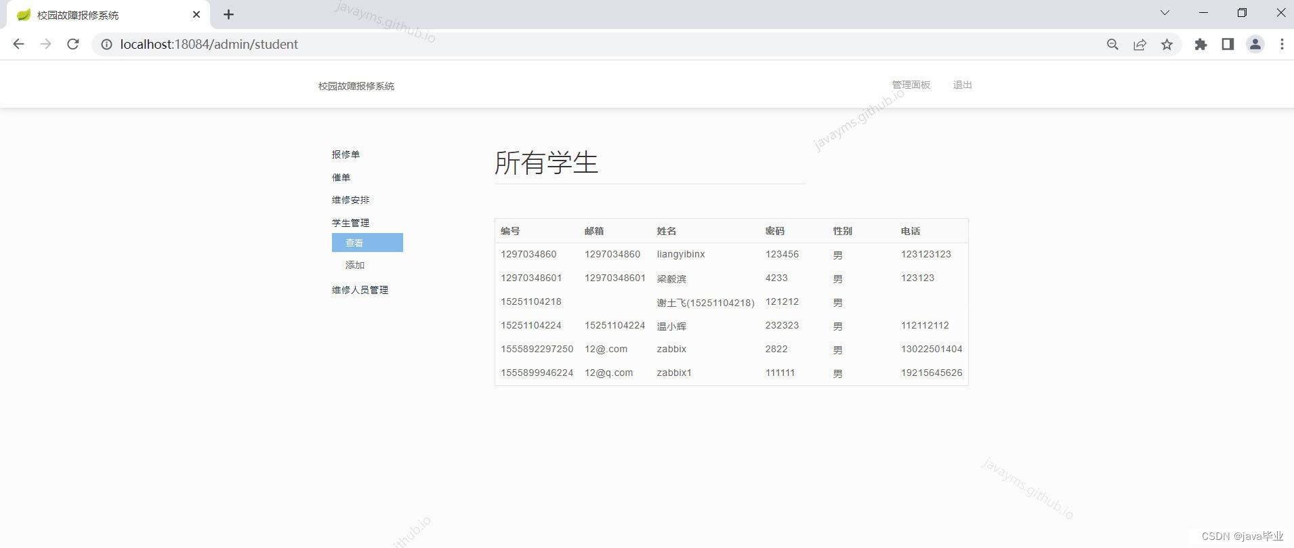Image resolution: width=1294 pixels, height=548 pixels.
Task: Expand the 学生管理 sidebar section
Action: pos(350,223)
